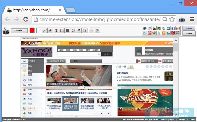197x122 pixels.
Task: Upload screenshot to Google Drive
Action: [x=168, y=33]
